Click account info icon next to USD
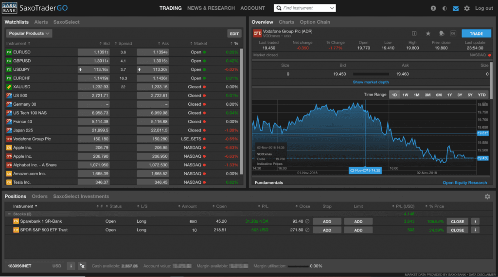The height and width of the screenshot is (277, 498). tap(71, 266)
